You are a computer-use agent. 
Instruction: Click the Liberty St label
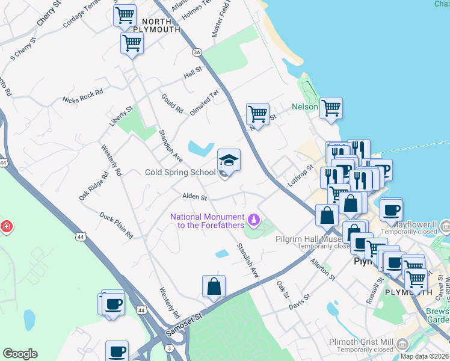[121, 116]
